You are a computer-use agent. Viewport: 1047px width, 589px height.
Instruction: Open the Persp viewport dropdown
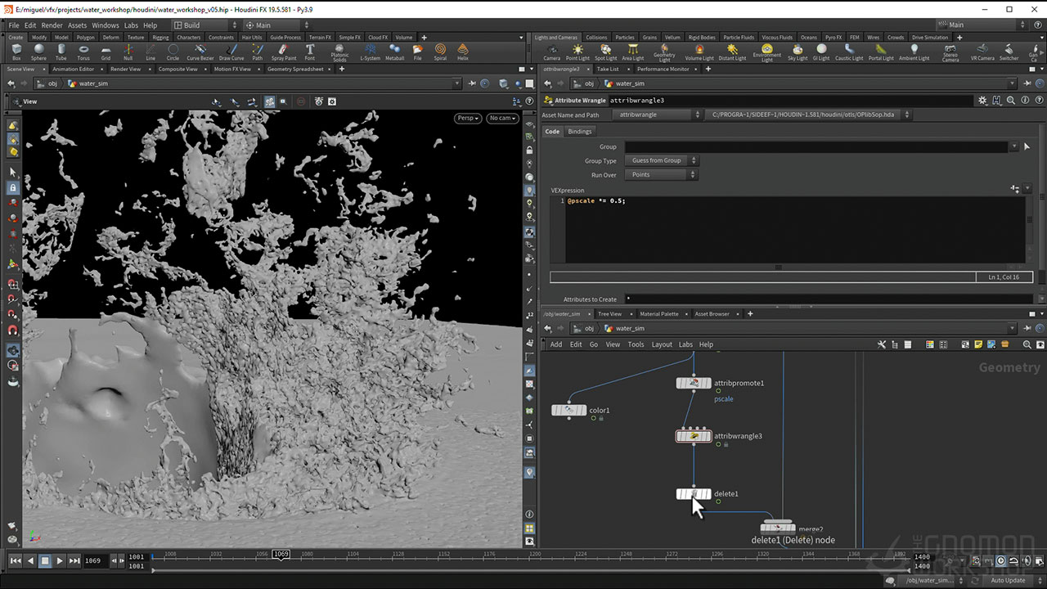[x=468, y=119]
